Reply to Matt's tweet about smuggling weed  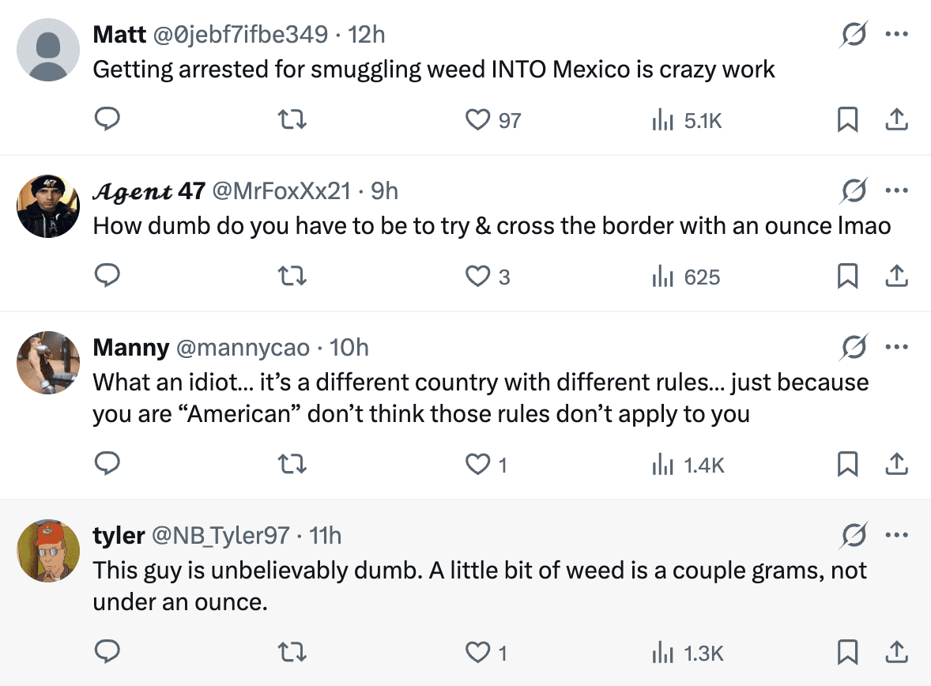107,119
